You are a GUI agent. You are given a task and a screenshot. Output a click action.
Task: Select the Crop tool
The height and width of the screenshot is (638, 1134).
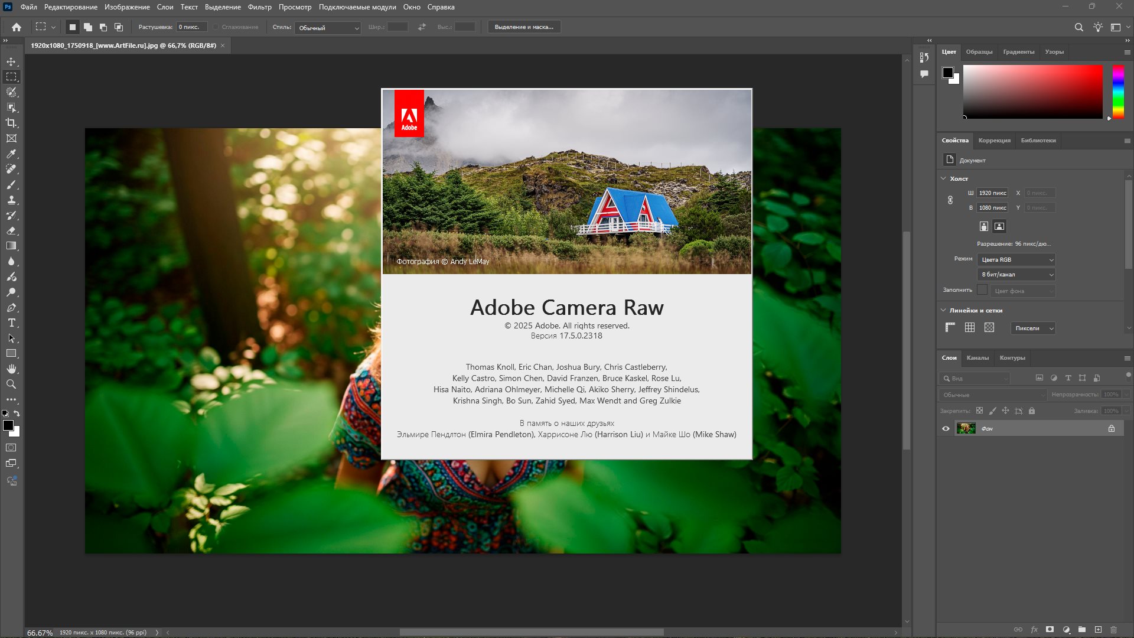[x=11, y=123]
